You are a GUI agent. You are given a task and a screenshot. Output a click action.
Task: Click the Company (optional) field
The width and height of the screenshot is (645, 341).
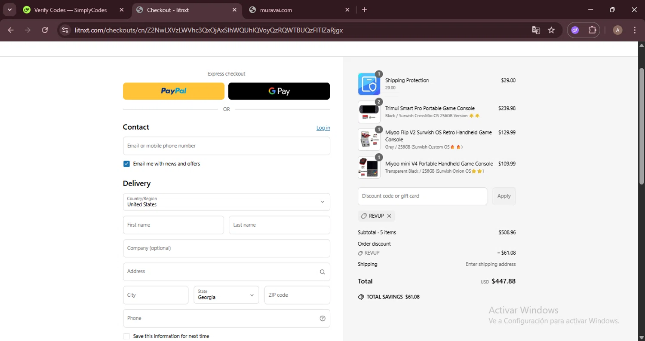click(x=227, y=248)
